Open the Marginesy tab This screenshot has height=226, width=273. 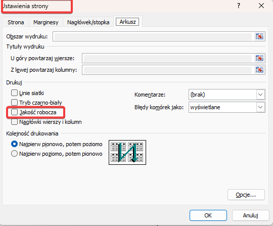pos(46,22)
